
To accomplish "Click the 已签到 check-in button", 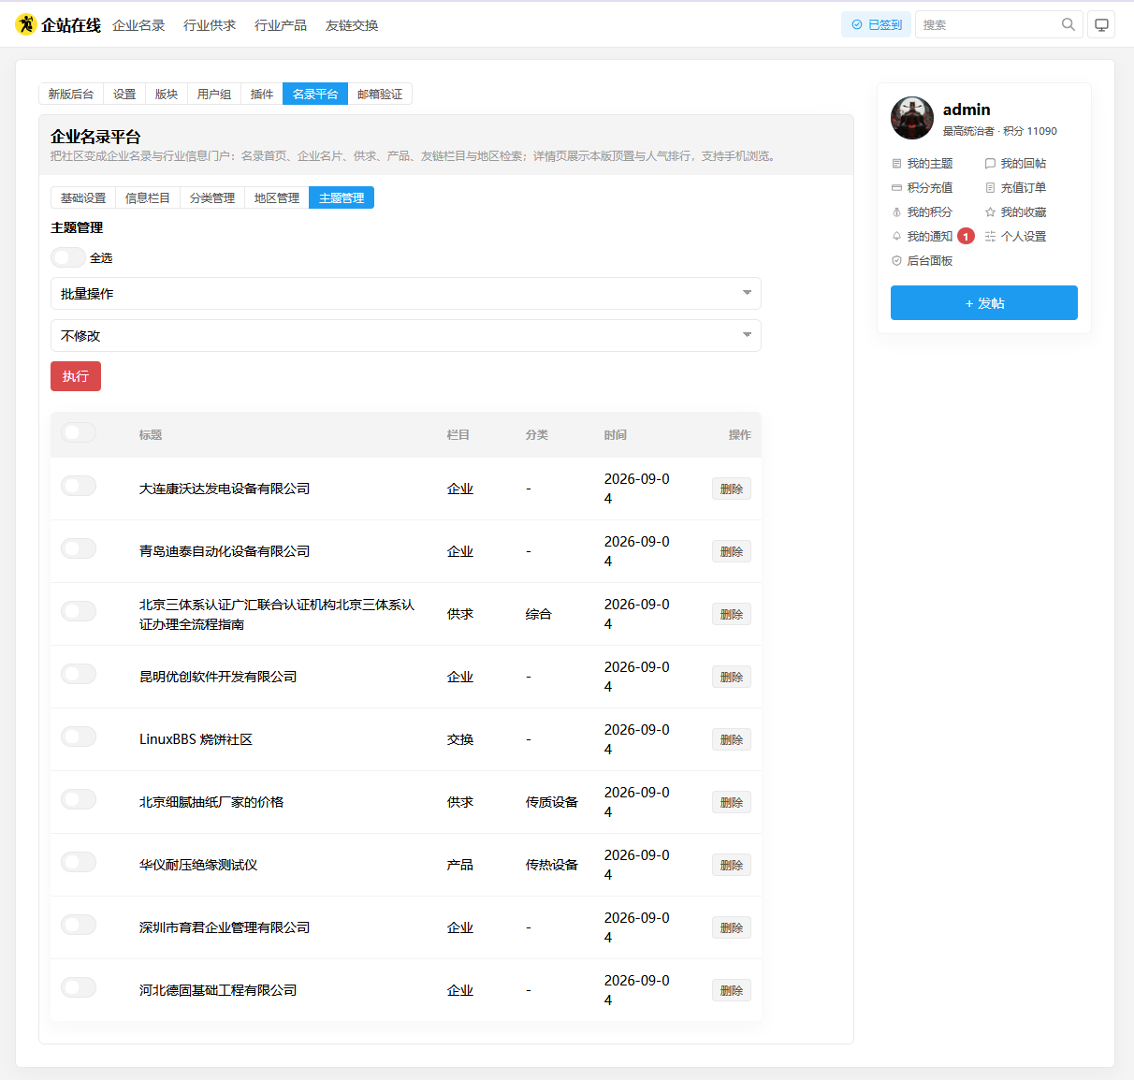I will click(x=876, y=24).
